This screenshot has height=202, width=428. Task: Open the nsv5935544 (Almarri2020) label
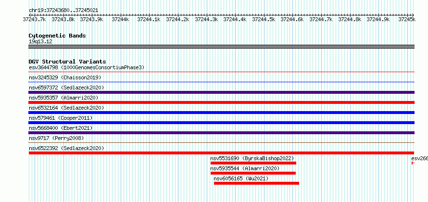tap(245, 168)
